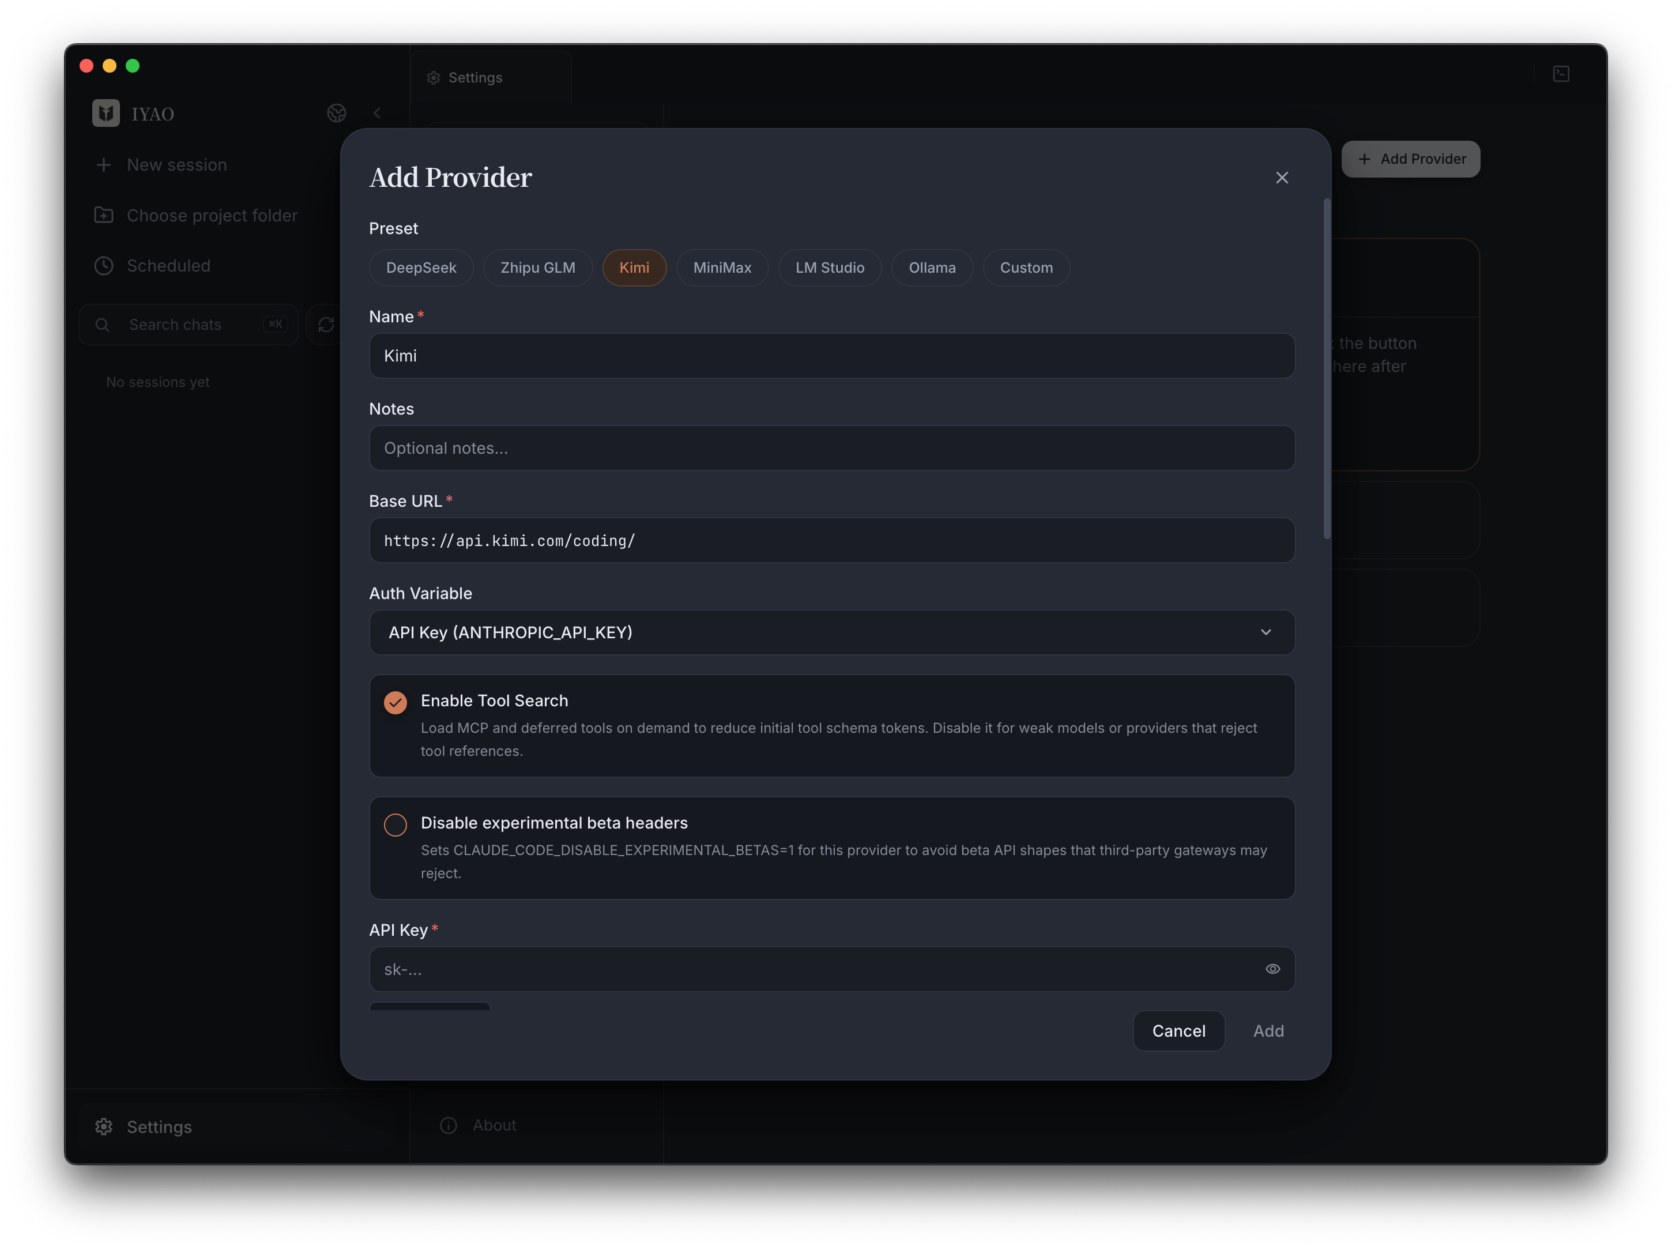Click the gear icon beside sidebar Settings

[x=104, y=1127]
